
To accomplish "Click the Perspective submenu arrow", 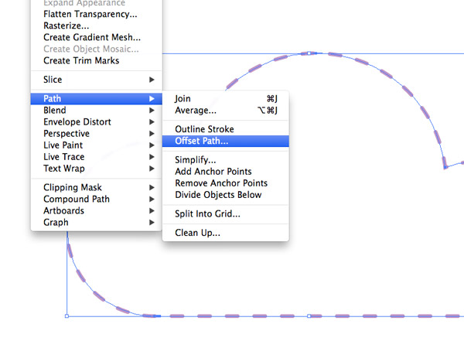I will pos(152,134).
